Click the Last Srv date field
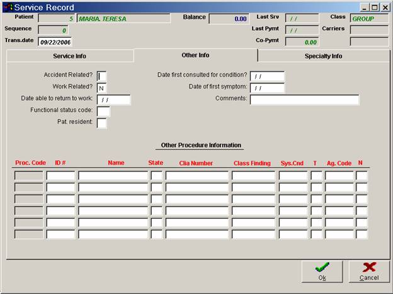Viewport: 393px width, 294px height. click(302, 18)
